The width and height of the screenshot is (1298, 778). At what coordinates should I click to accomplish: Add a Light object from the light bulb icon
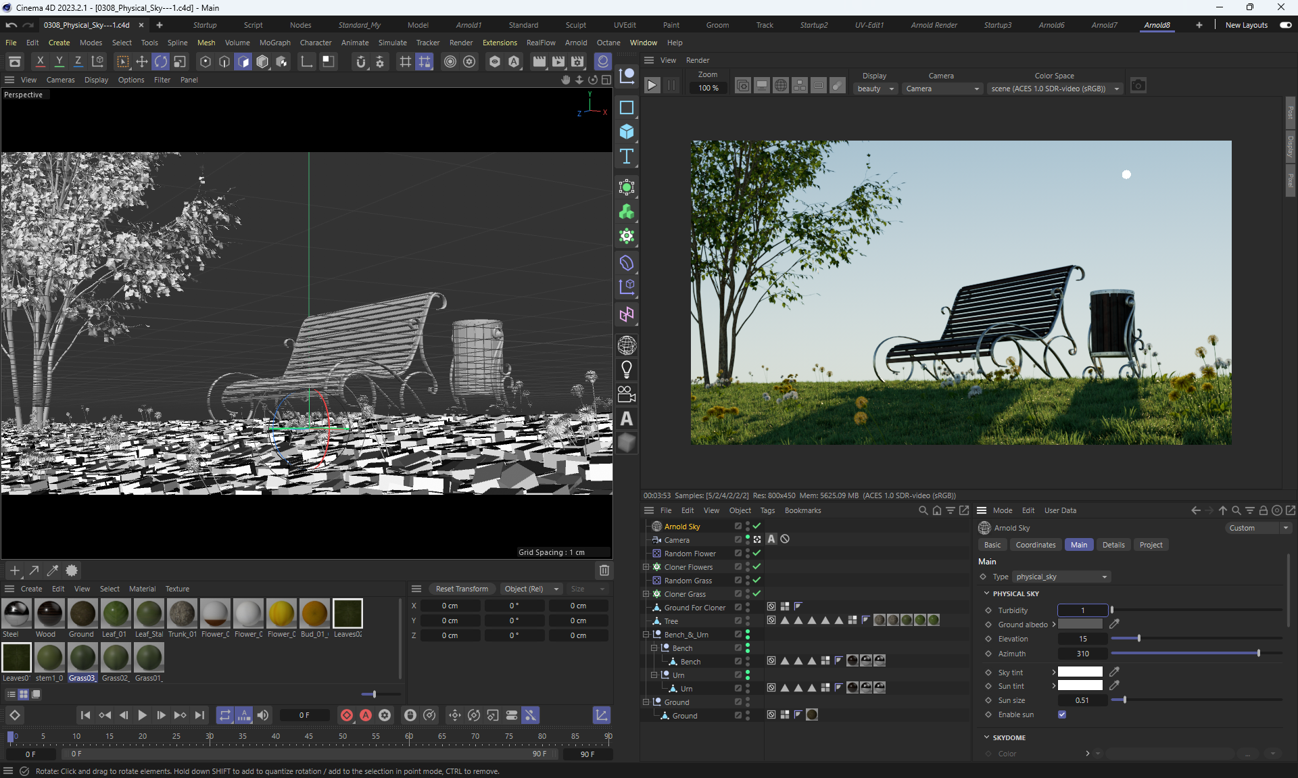627,370
